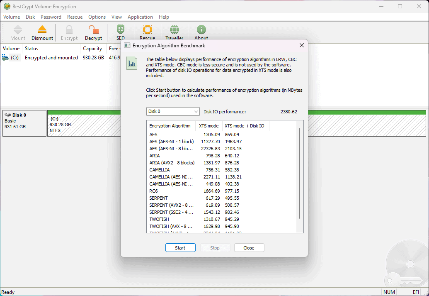
Task: Click the Encrypt padlock icon
Action: [69, 29]
